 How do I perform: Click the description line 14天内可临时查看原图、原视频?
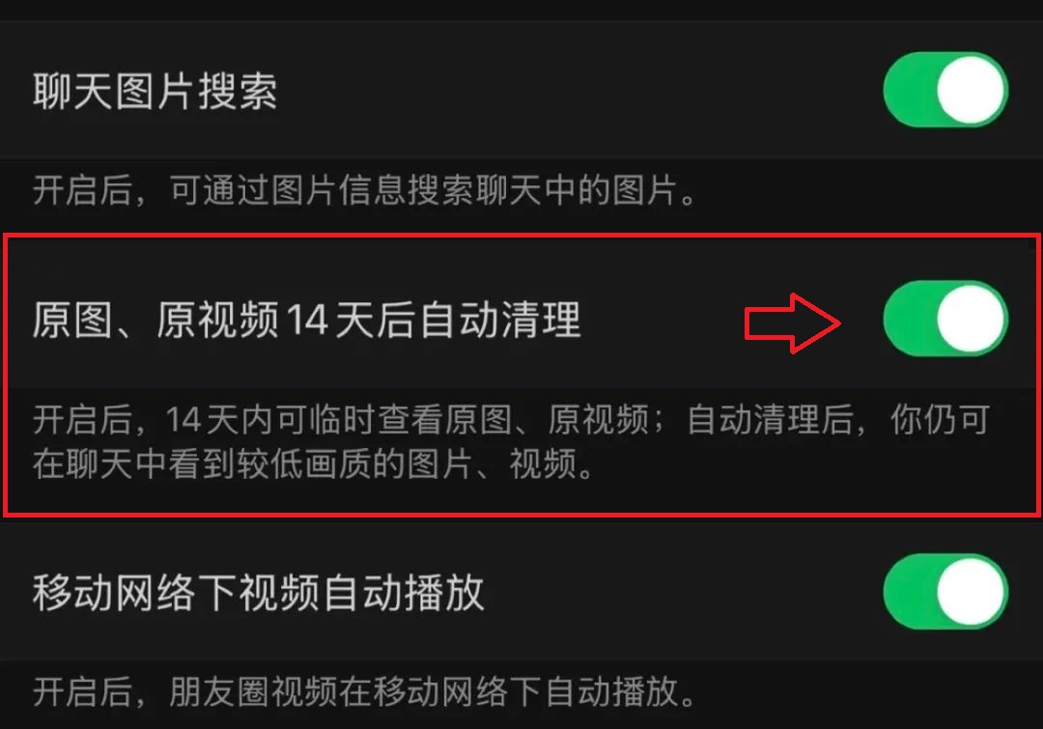[408, 420]
